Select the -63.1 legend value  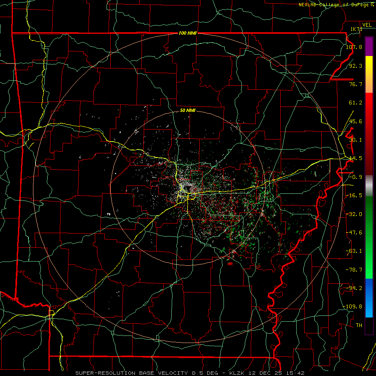pyautogui.click(x=354, y=251)
